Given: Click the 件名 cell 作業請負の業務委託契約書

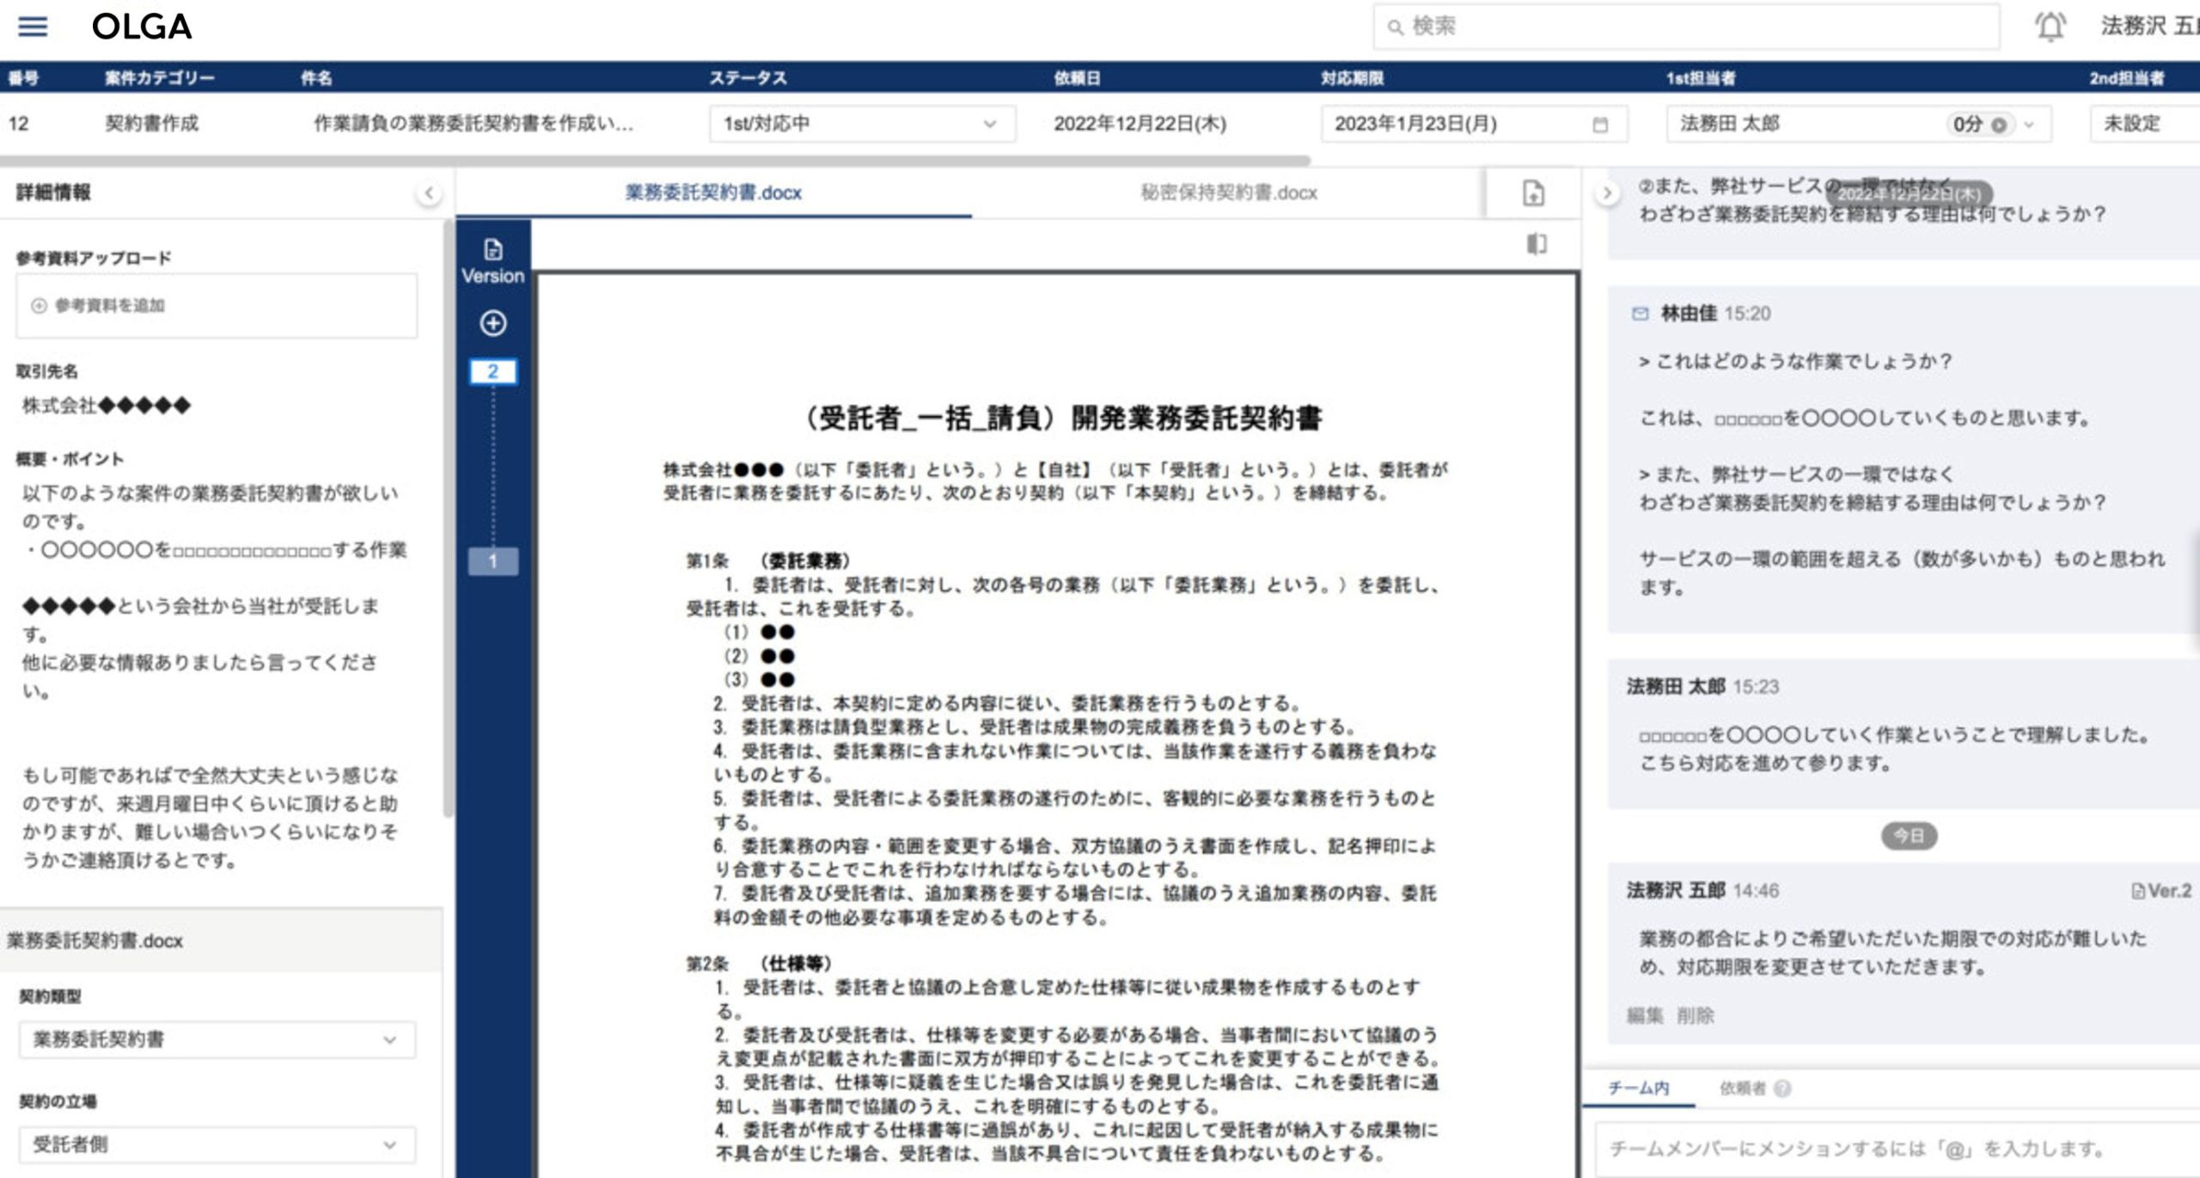Looking at the screenshot, I should [x=474, y=124].
